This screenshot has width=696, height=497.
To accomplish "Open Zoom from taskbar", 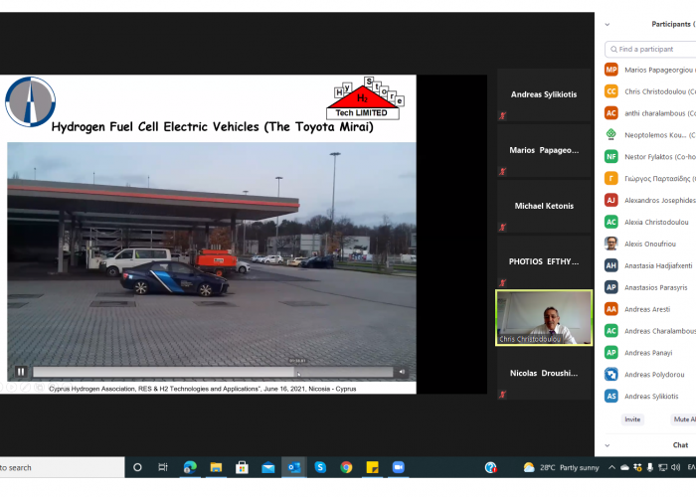I will (x=399, y=467).
